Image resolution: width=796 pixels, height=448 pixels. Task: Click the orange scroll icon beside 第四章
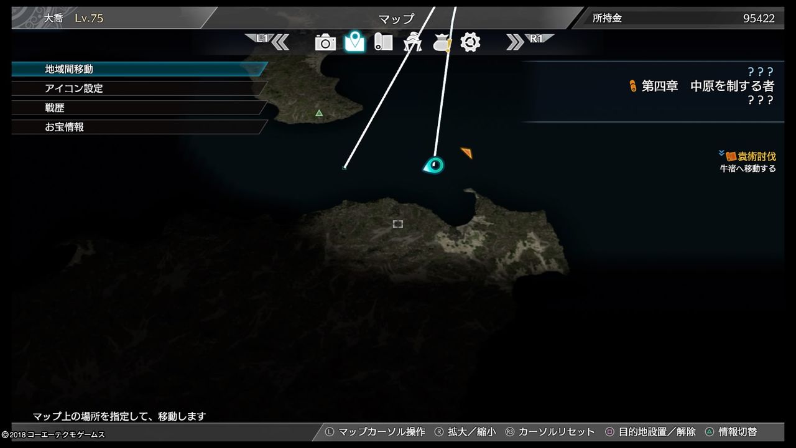point(633,86)
